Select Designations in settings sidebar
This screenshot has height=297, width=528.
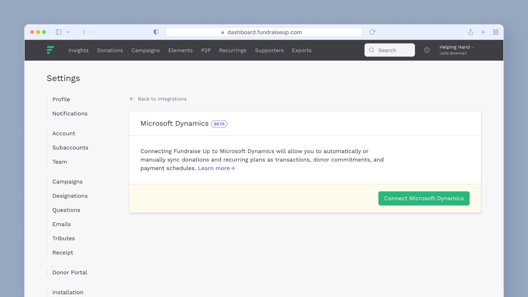pos(70,196)
